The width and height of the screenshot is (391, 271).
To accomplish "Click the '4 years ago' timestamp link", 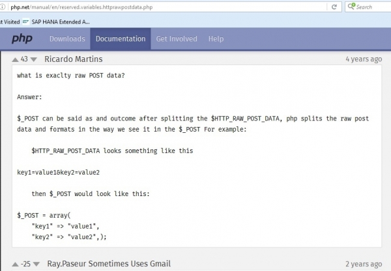I will point(364,59).
